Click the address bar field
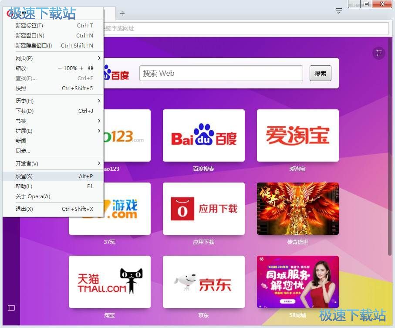The image size is (395, 328). (x=246, y=28)
